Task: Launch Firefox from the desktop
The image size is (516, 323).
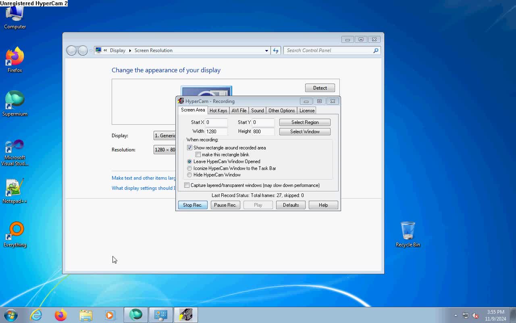Action: tap(15, 60)
